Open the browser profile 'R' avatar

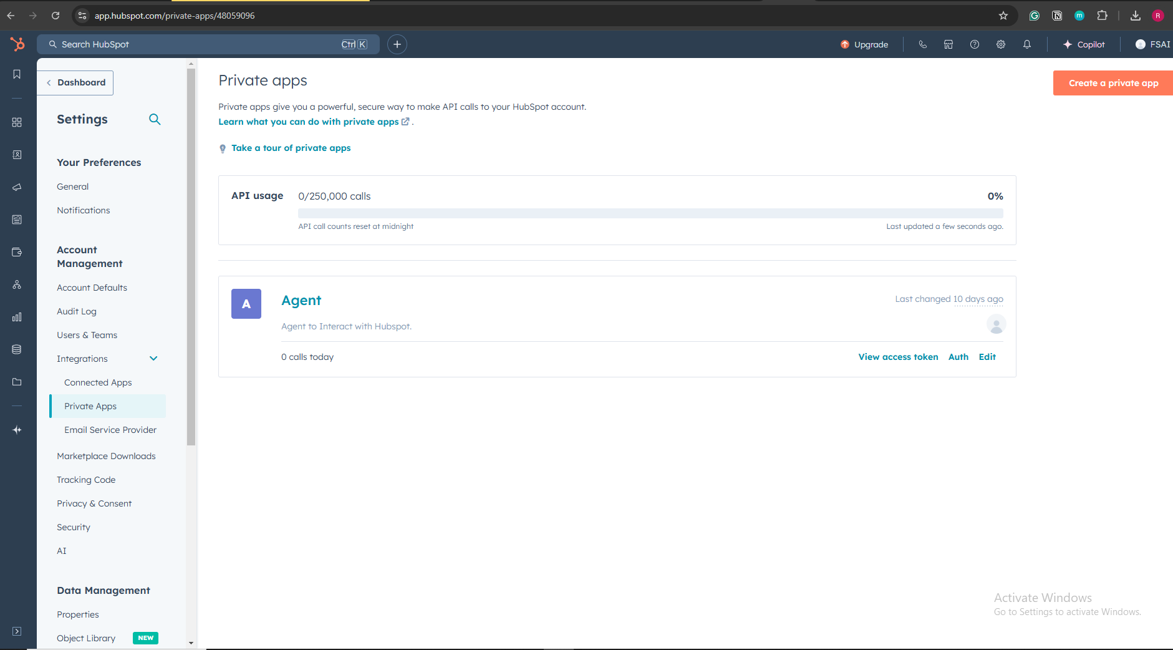pos(1158,16)
